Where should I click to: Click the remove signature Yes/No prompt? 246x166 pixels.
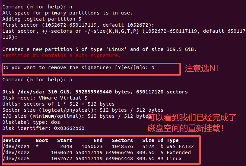(x=78, y=67)
